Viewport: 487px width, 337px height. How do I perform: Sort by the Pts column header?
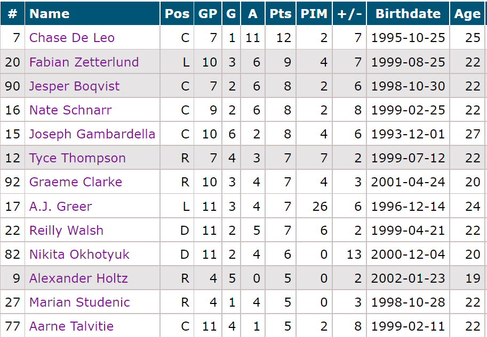281,14
